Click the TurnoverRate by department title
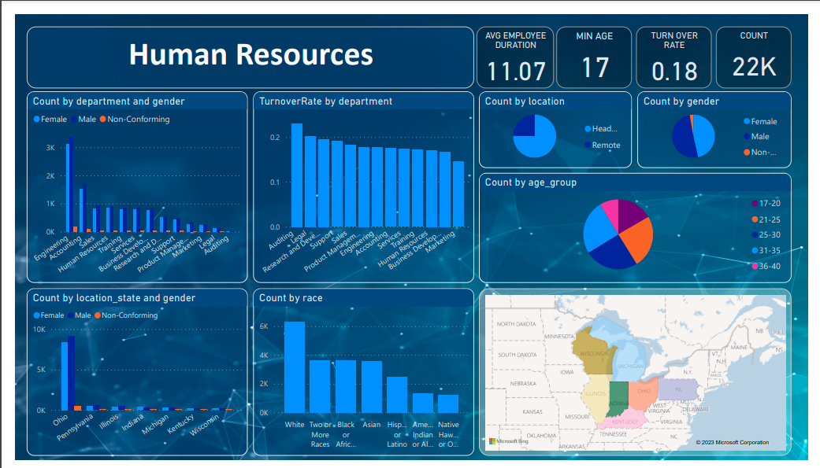Screen dimensions: 820x468 (325, 101)
